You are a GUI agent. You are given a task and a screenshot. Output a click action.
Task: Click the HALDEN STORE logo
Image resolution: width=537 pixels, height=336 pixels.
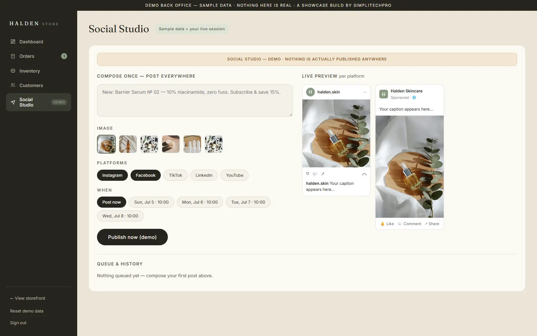point(34,24)
